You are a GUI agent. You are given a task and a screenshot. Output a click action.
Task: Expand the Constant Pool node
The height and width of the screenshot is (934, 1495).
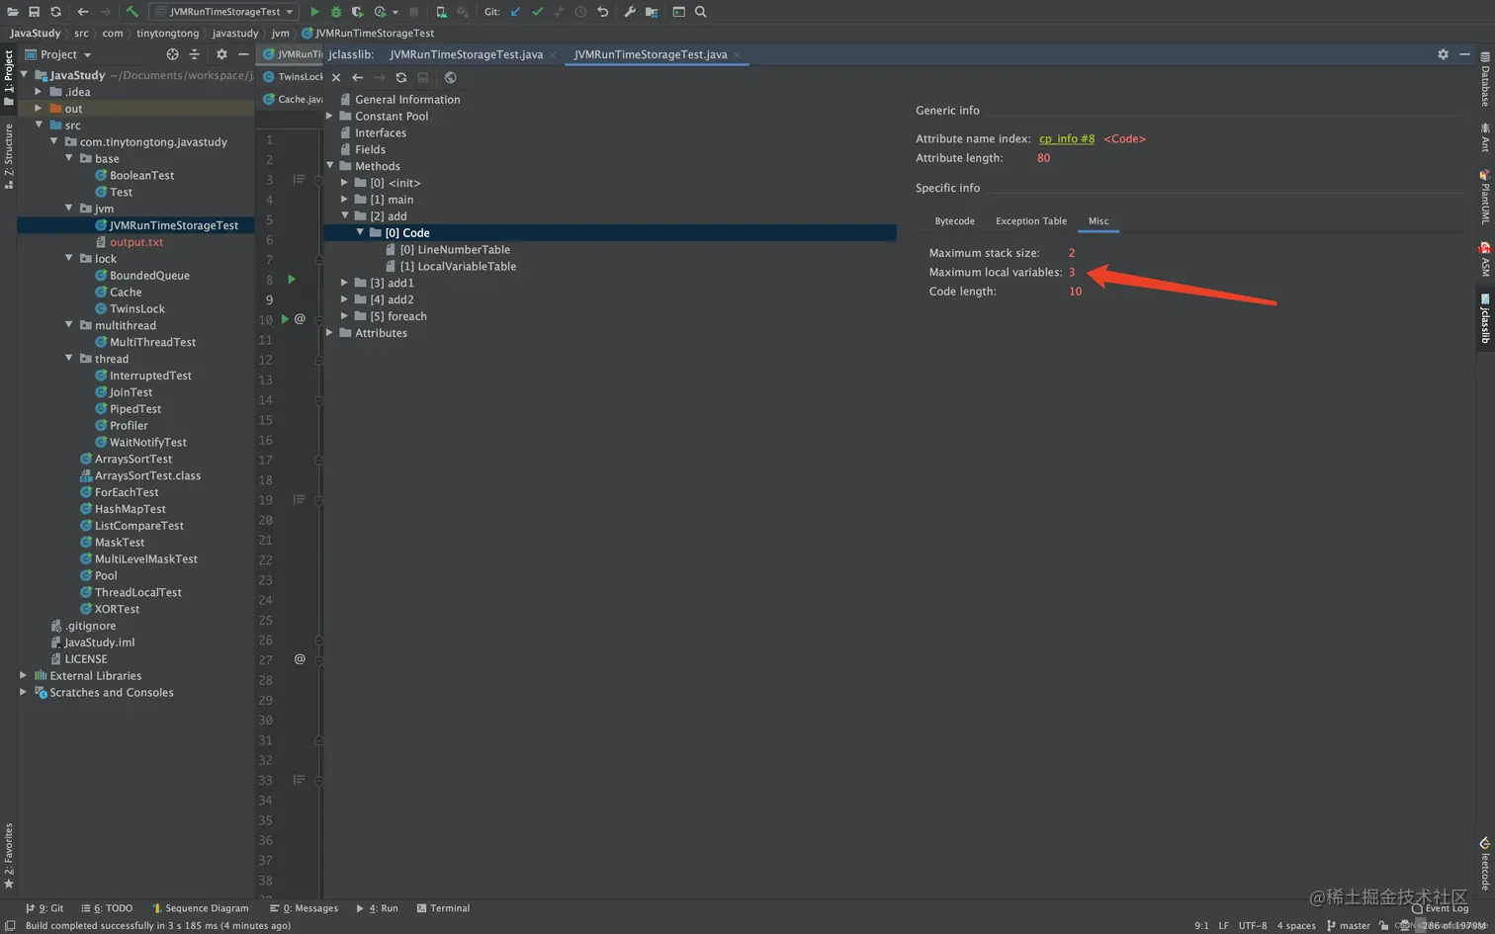click(329, 116)
